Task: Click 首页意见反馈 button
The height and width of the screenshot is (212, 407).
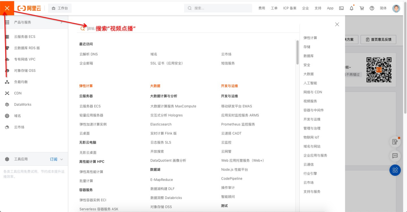Action: pyautogui.click(x=378, y=39)
